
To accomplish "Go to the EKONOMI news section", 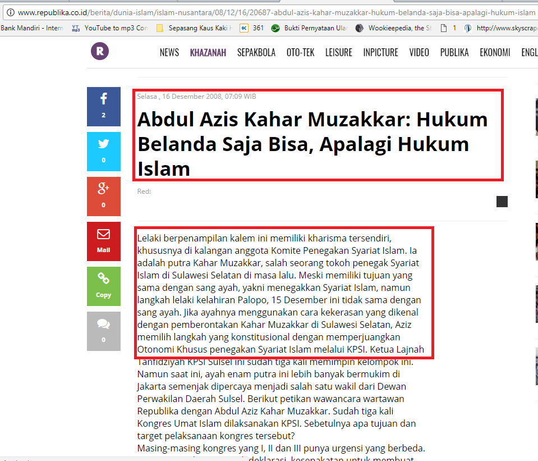I will coord(494,52).
